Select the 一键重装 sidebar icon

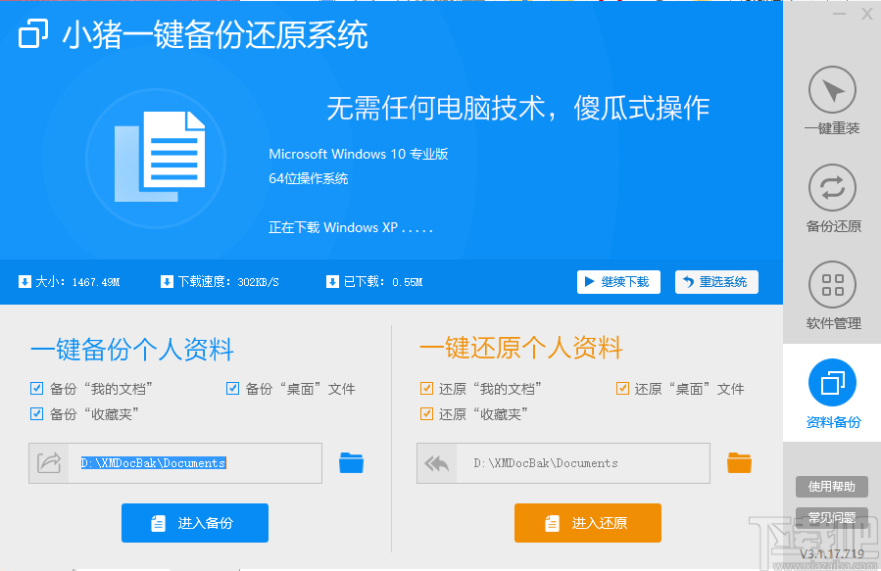pos(831,89)
